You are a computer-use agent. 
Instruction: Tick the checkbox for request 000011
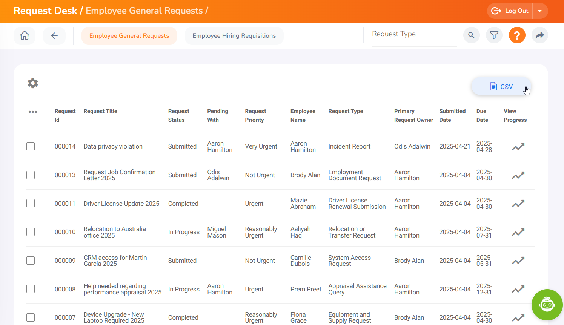[31, 204]
